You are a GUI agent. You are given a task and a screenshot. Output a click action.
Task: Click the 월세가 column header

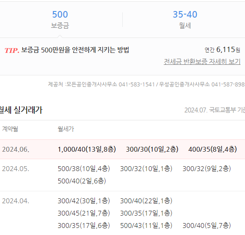(66, 129)
